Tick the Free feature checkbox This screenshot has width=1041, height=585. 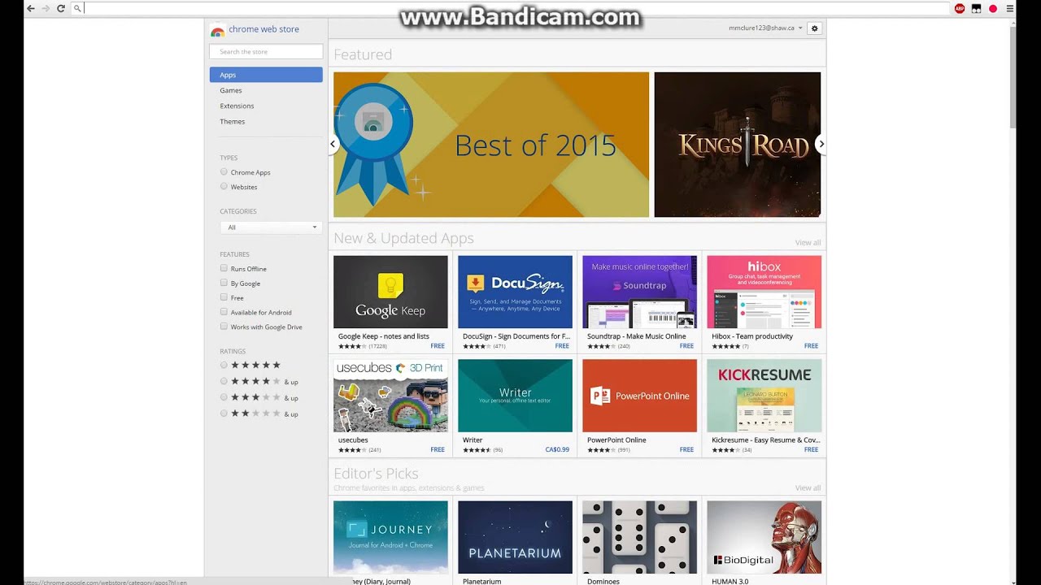[x=224, y=297]
